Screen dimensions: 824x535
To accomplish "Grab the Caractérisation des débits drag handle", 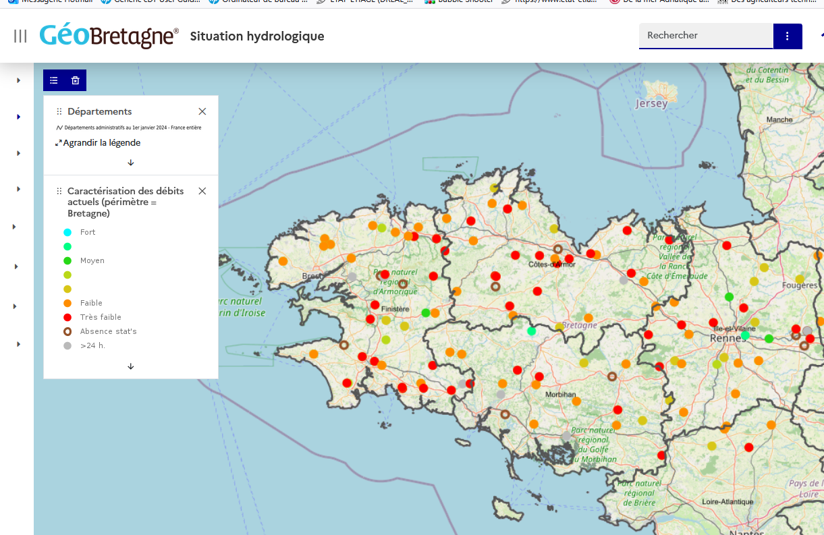I will tap(59, 192).
